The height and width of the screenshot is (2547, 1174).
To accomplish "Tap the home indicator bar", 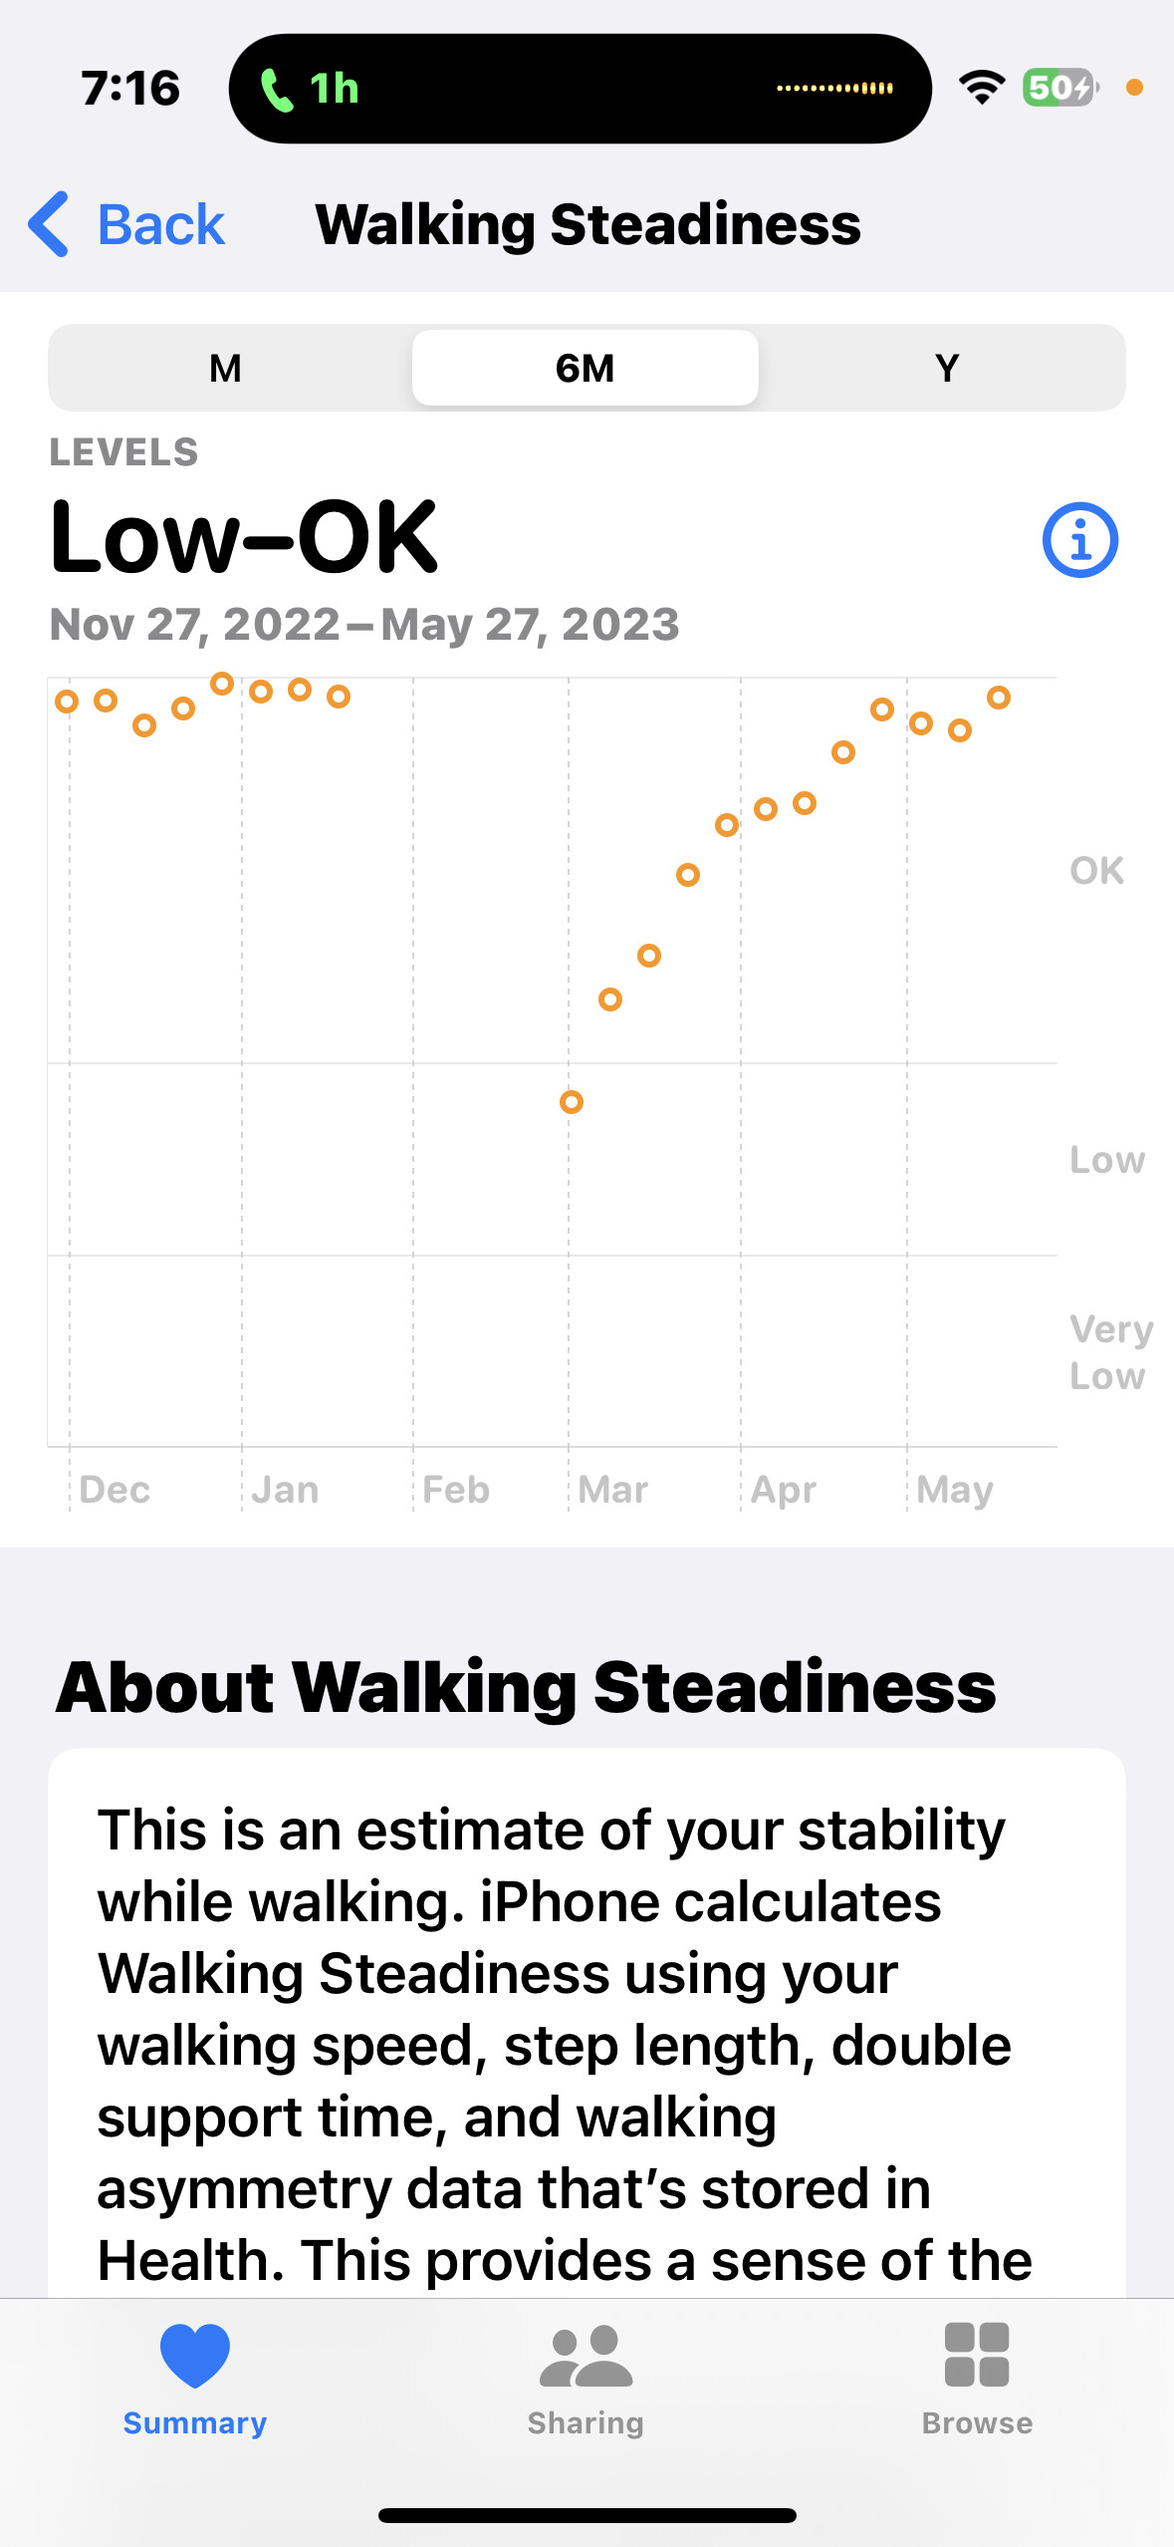I will coord(587,2515).
